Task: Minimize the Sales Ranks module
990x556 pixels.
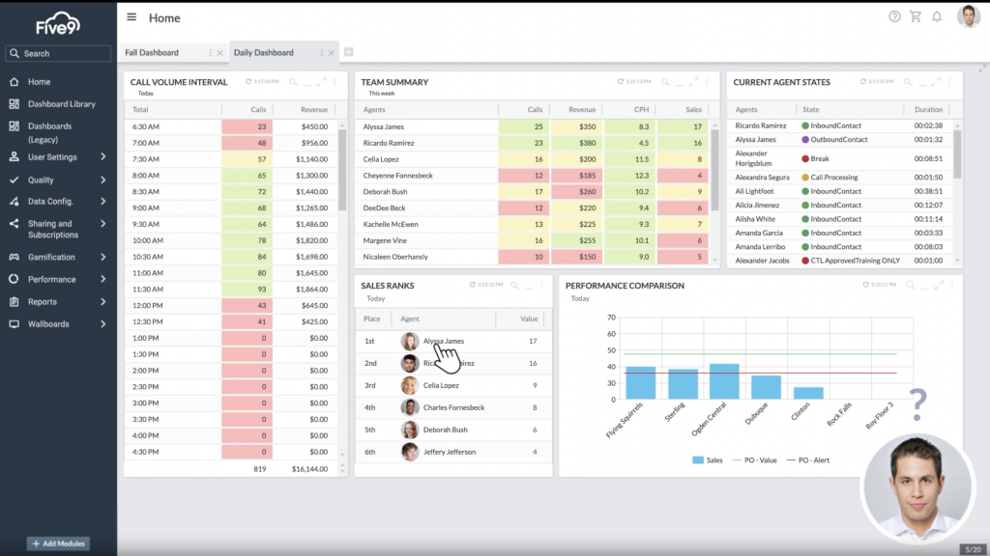Action: (529, 288)
